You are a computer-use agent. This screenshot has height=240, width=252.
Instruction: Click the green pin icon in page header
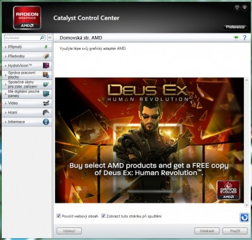tap(236, 38)
